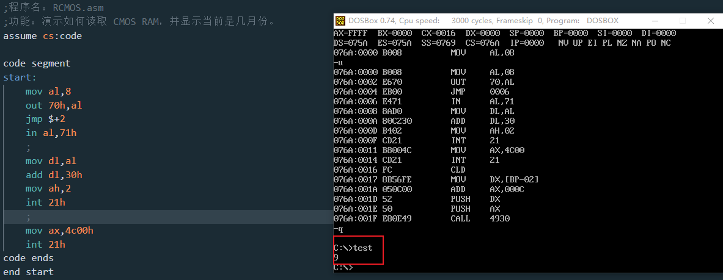This screenshot has height=280, width=723.
Task: Click the 'in al,71h' code line
Action: tap(51, 132)
